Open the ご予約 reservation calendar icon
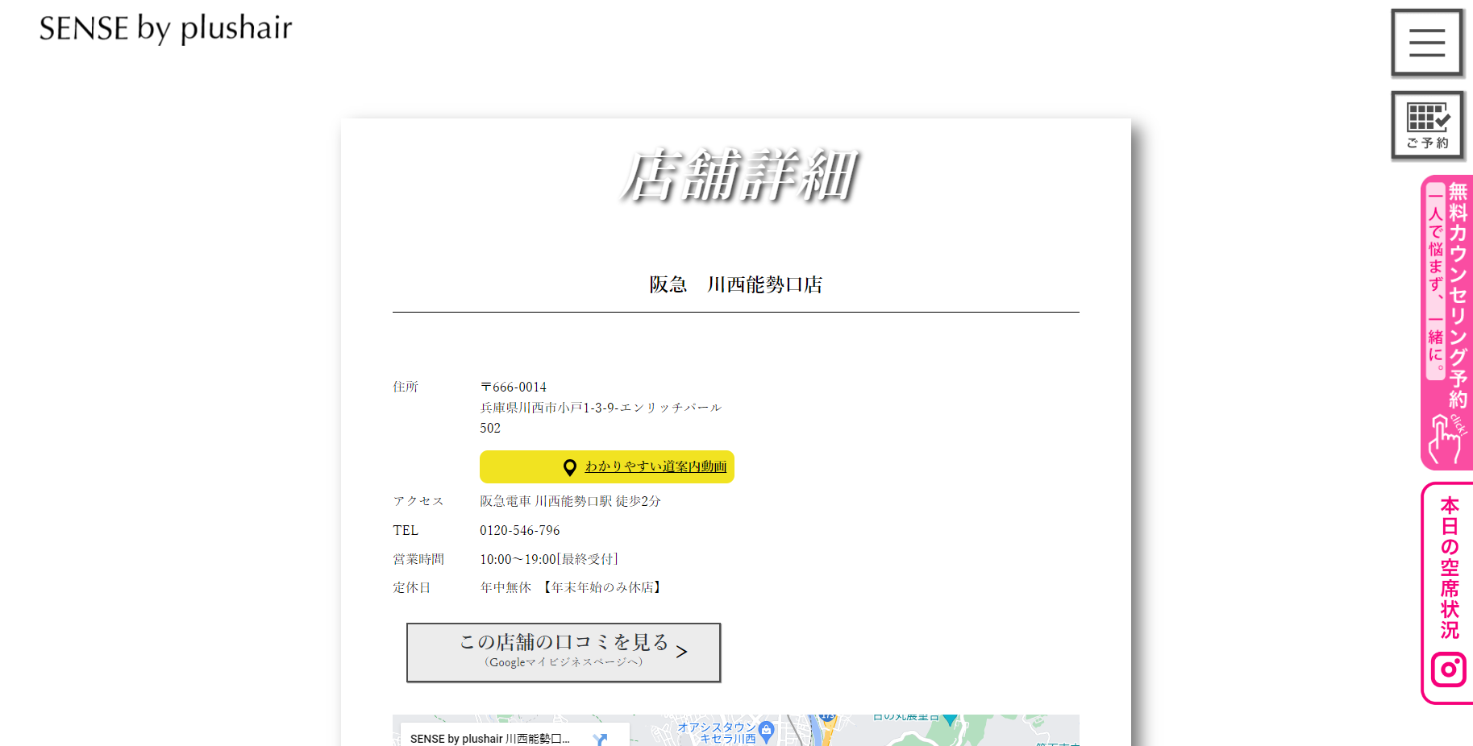This screenshot has height=746, width=1473. pos(1427,126)
